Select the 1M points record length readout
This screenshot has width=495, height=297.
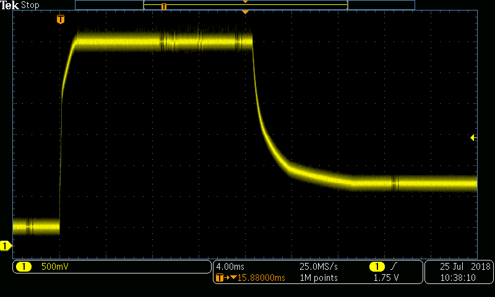(319, 278)
